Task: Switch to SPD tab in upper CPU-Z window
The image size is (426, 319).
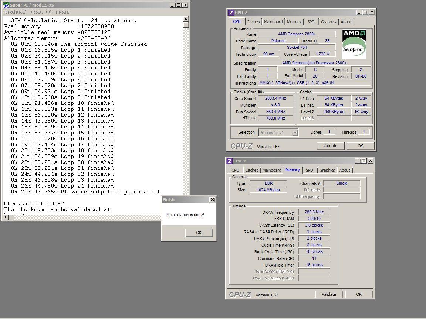Action: [x=311, y=22]
